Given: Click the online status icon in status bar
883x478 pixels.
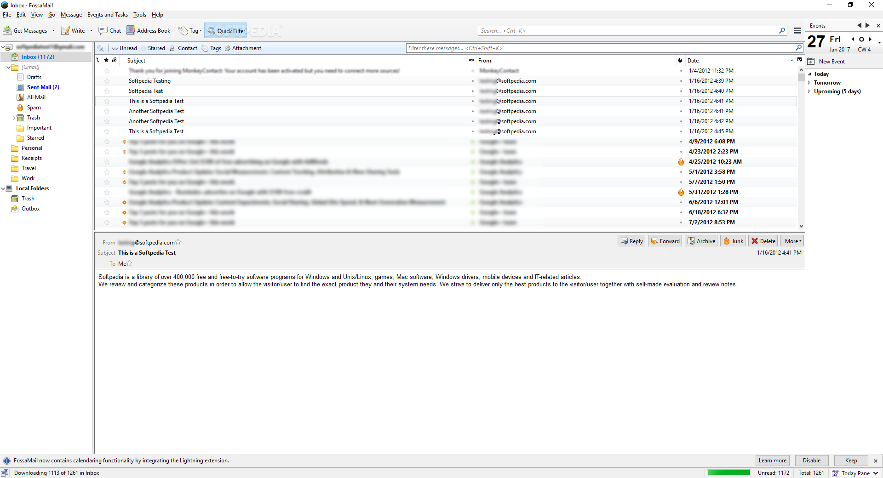Looking at the screenshot, I should [x=5, y=472].
